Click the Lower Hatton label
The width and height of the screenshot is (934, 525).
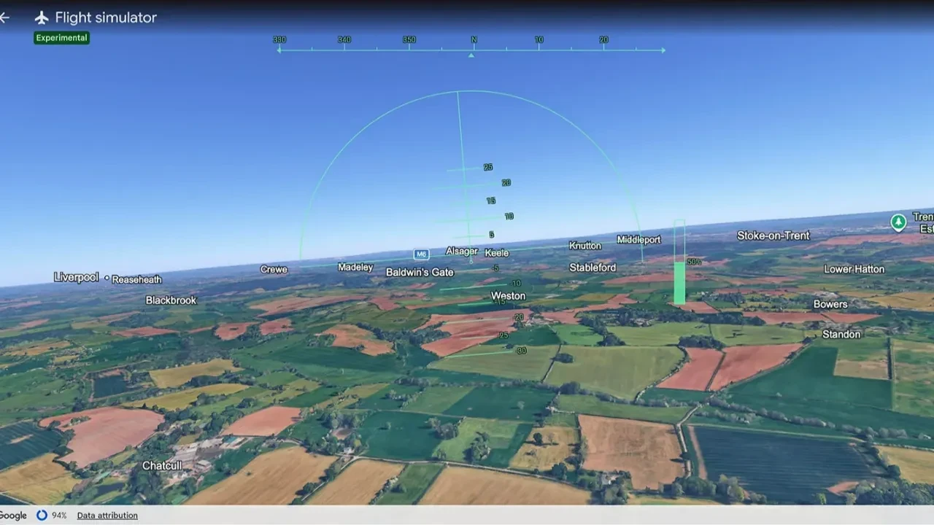click(x=854, y=269)
